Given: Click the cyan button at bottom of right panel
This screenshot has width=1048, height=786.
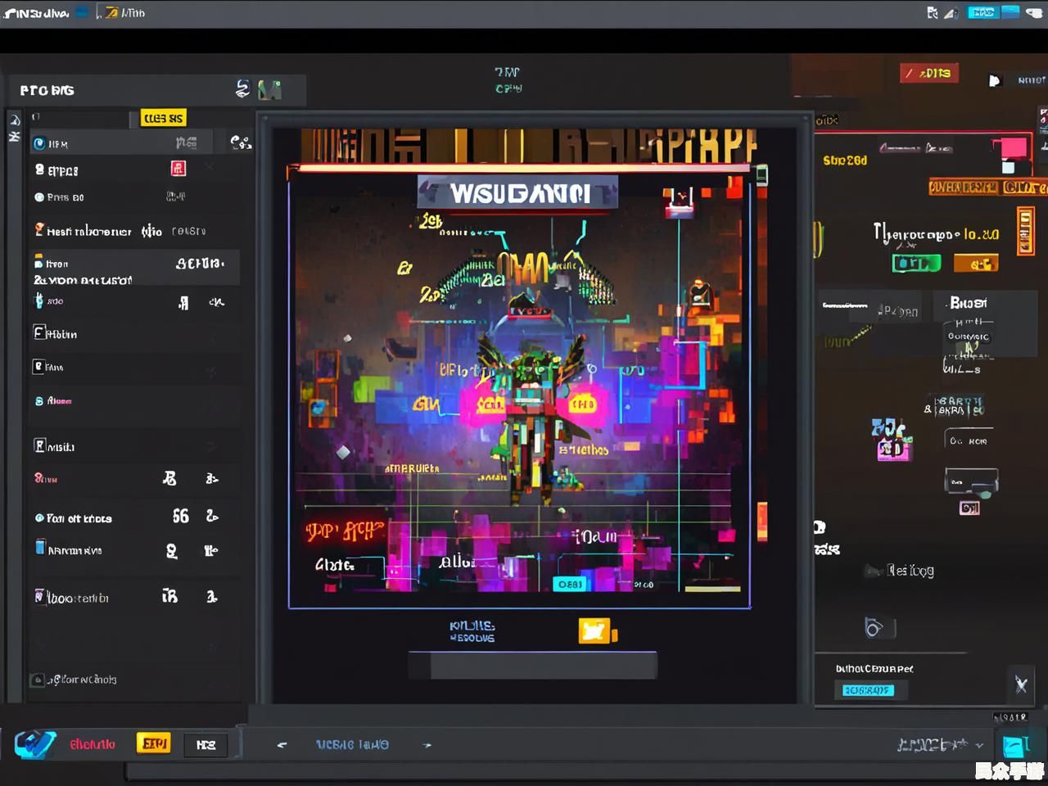Looking at the screenshot, I should click(867, 690).
